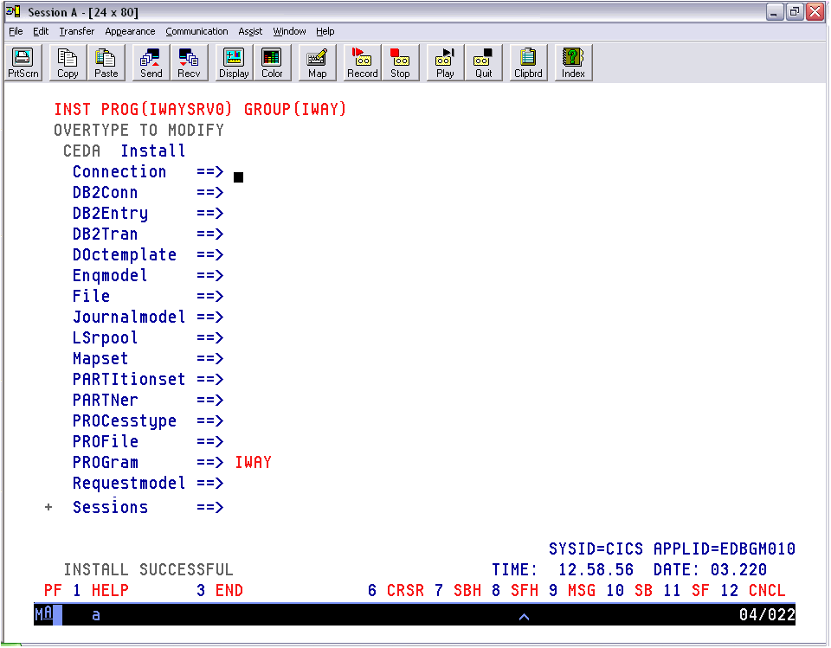Click the Stop macro toolbar icon
Image resolution: width=831 pixels, height=648 pixels.
[400, 62]
